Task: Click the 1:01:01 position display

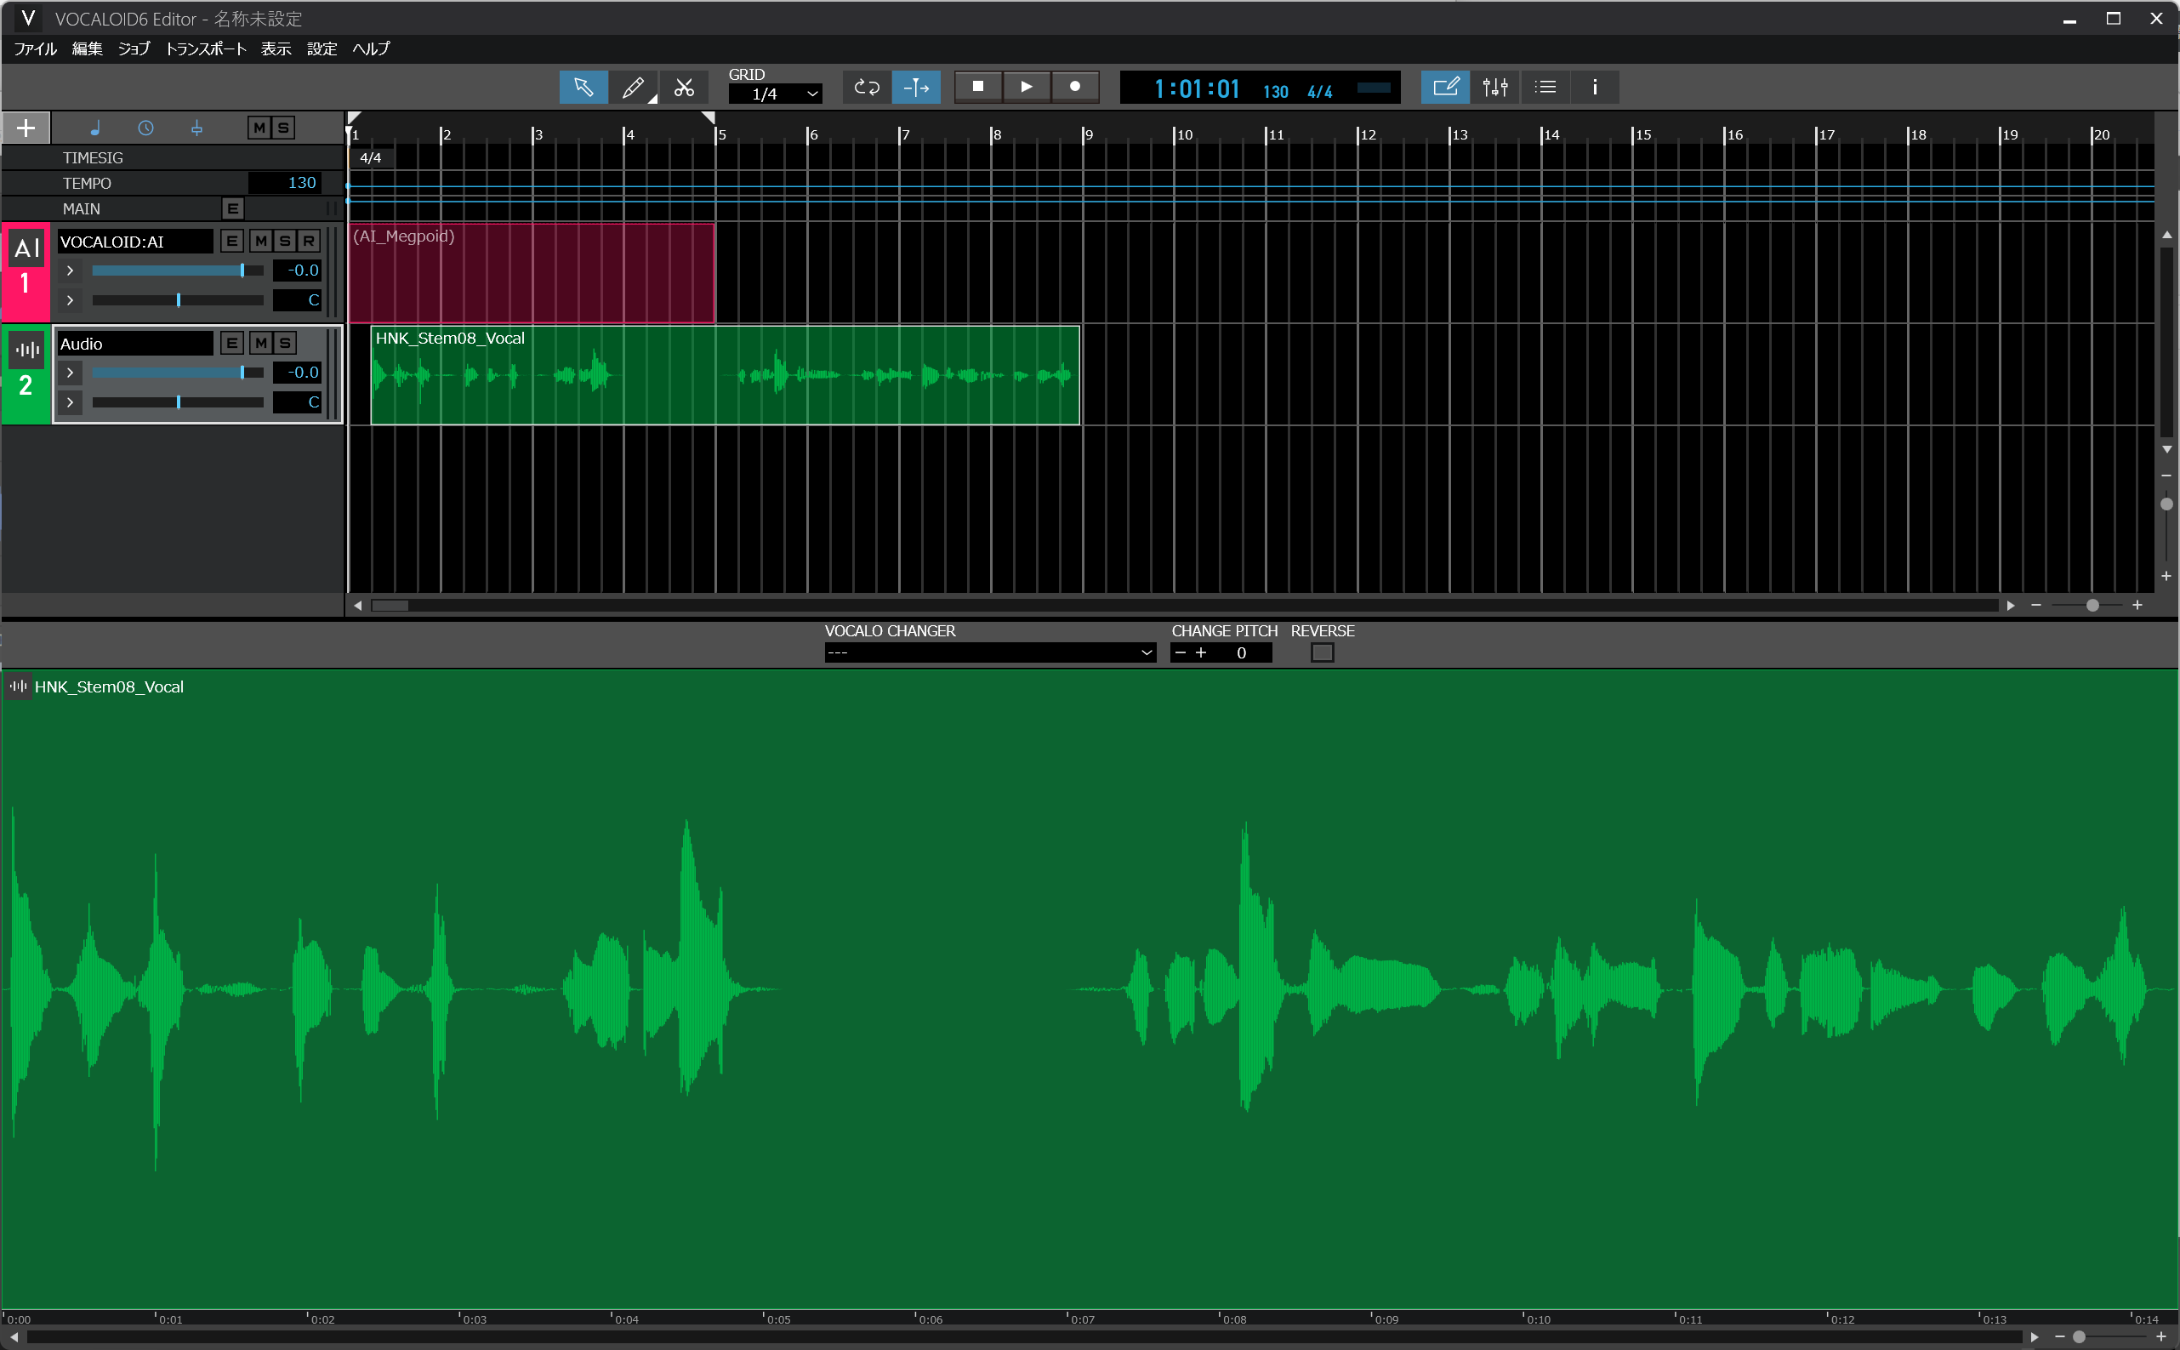Action: pyautogui.click(x=1197, y=88)
